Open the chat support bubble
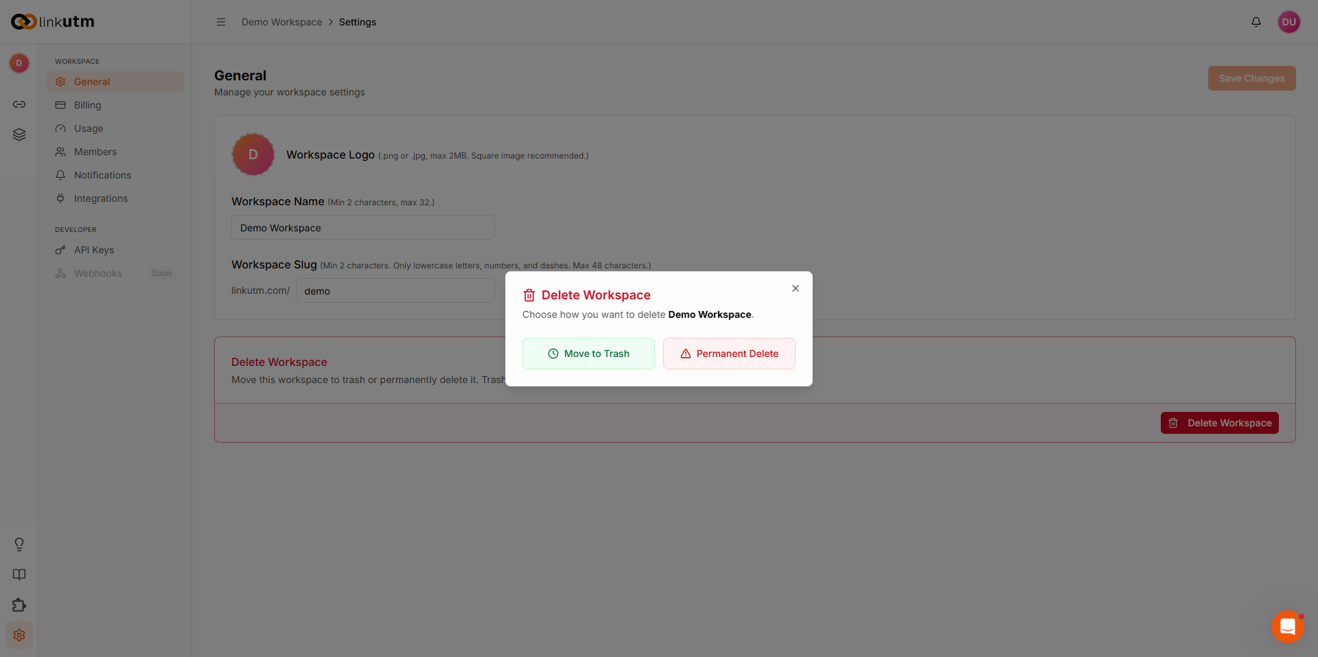The image size is (1318, 657). pos(1288,627)
